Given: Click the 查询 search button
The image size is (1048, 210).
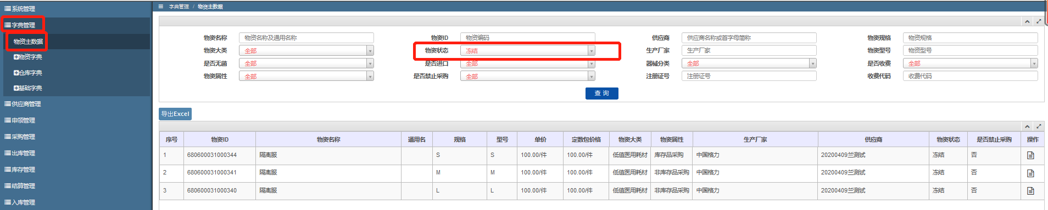Looking at the screenshot, I should pos(601,94).
